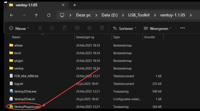Select the VentoyPlugson.exe puzzle piece icon

click(x=11, y=106)
